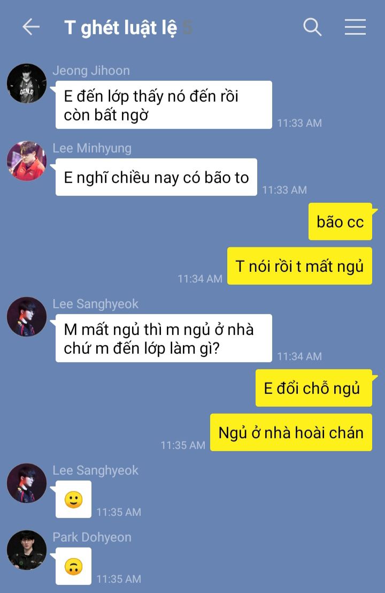Tap the back arrow icon

coord(31,27)
